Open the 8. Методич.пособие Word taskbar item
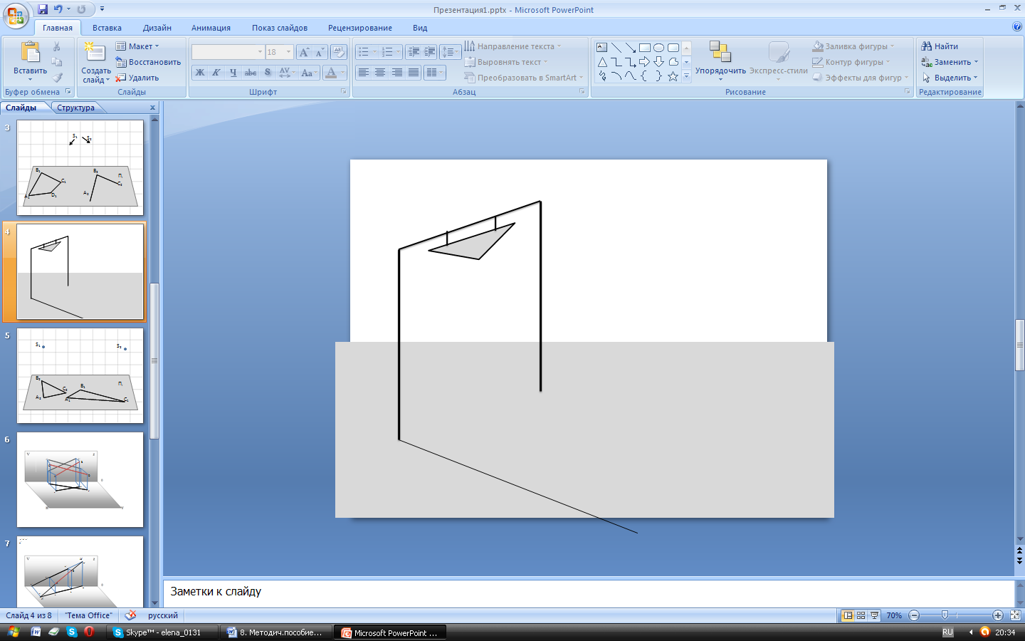Image resolution: width=1025 pixels, height=641 pixels. [x=276, y=632]
